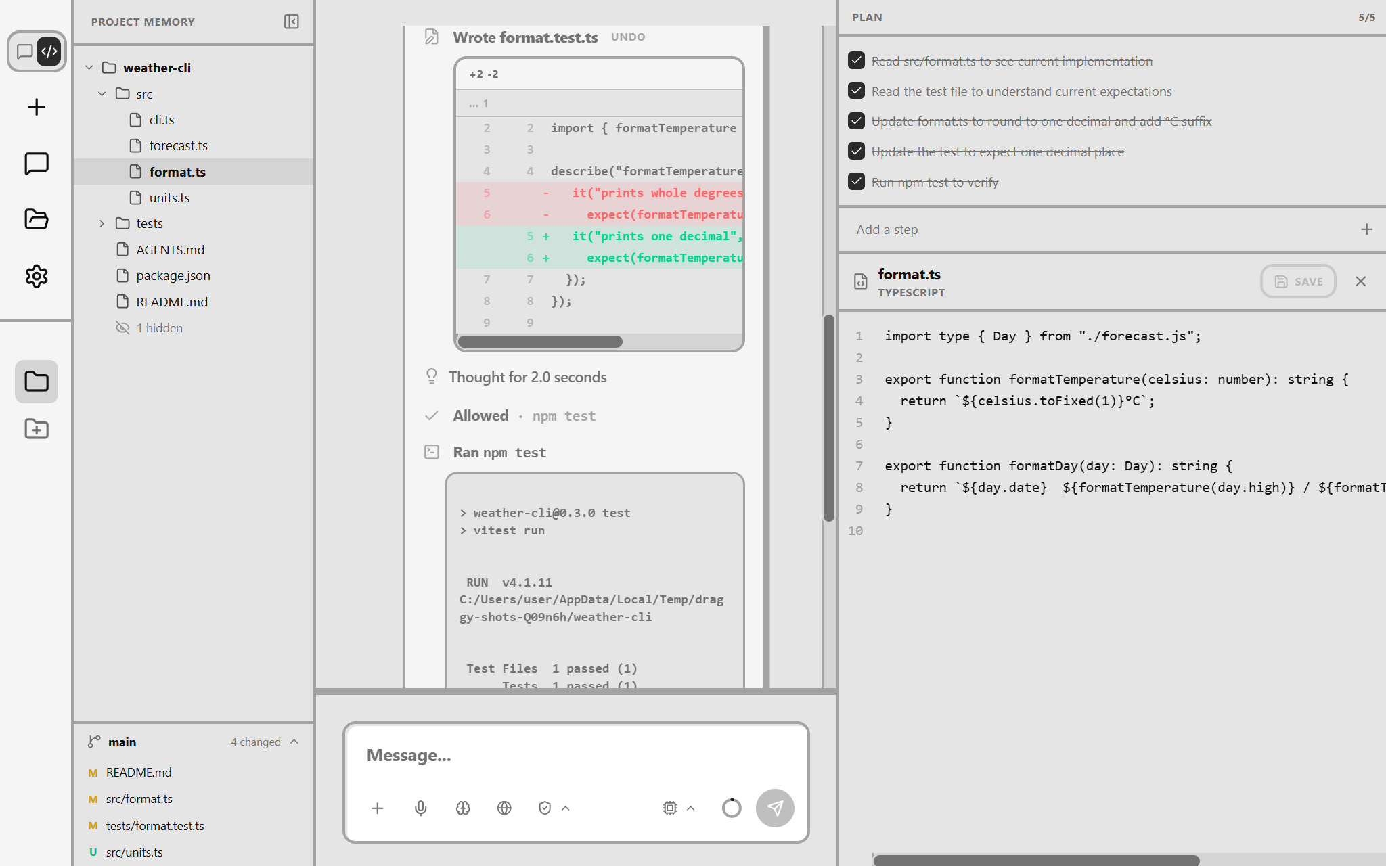Image resolution: width=1386 pixels, height=866 pixels.
Task: Open cli.ts in file tree
Action: pos(193,120)
